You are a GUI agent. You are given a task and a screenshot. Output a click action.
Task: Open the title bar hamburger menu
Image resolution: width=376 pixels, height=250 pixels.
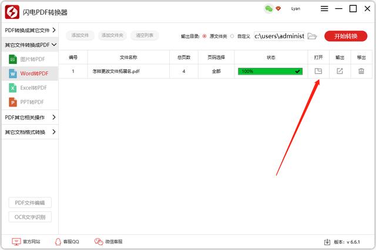click(x=324, y=9)
